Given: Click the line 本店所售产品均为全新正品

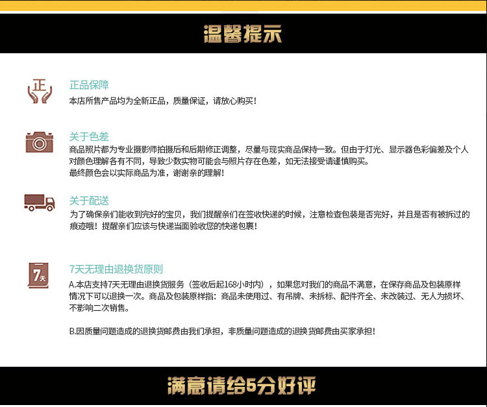Looking at the screenshot, I should [x=163, y=101].
